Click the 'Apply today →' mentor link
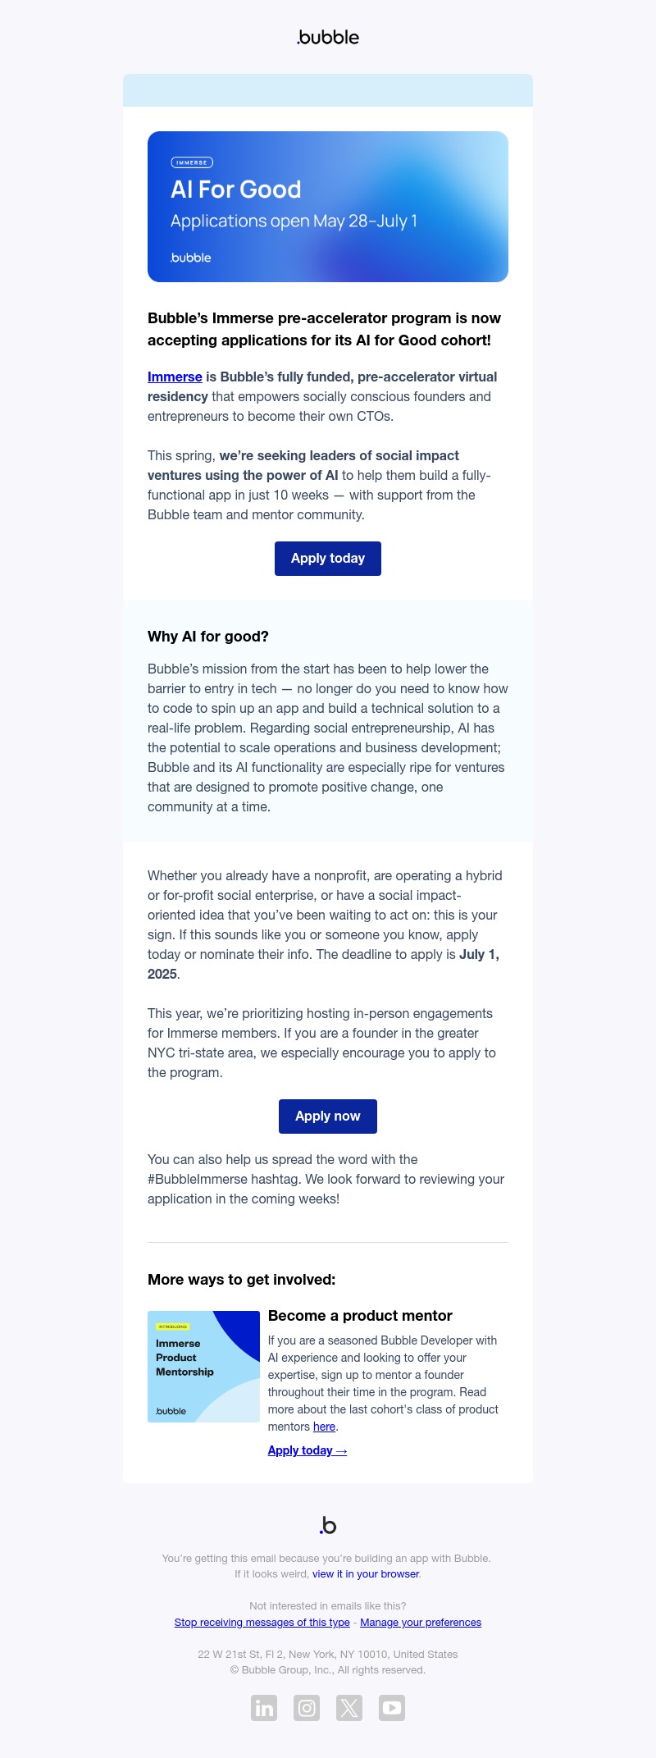Screen dimensions: 656x1758 tap(307, 1450)
